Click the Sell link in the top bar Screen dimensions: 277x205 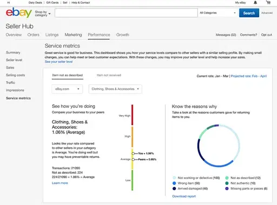[x=65, y=3]
